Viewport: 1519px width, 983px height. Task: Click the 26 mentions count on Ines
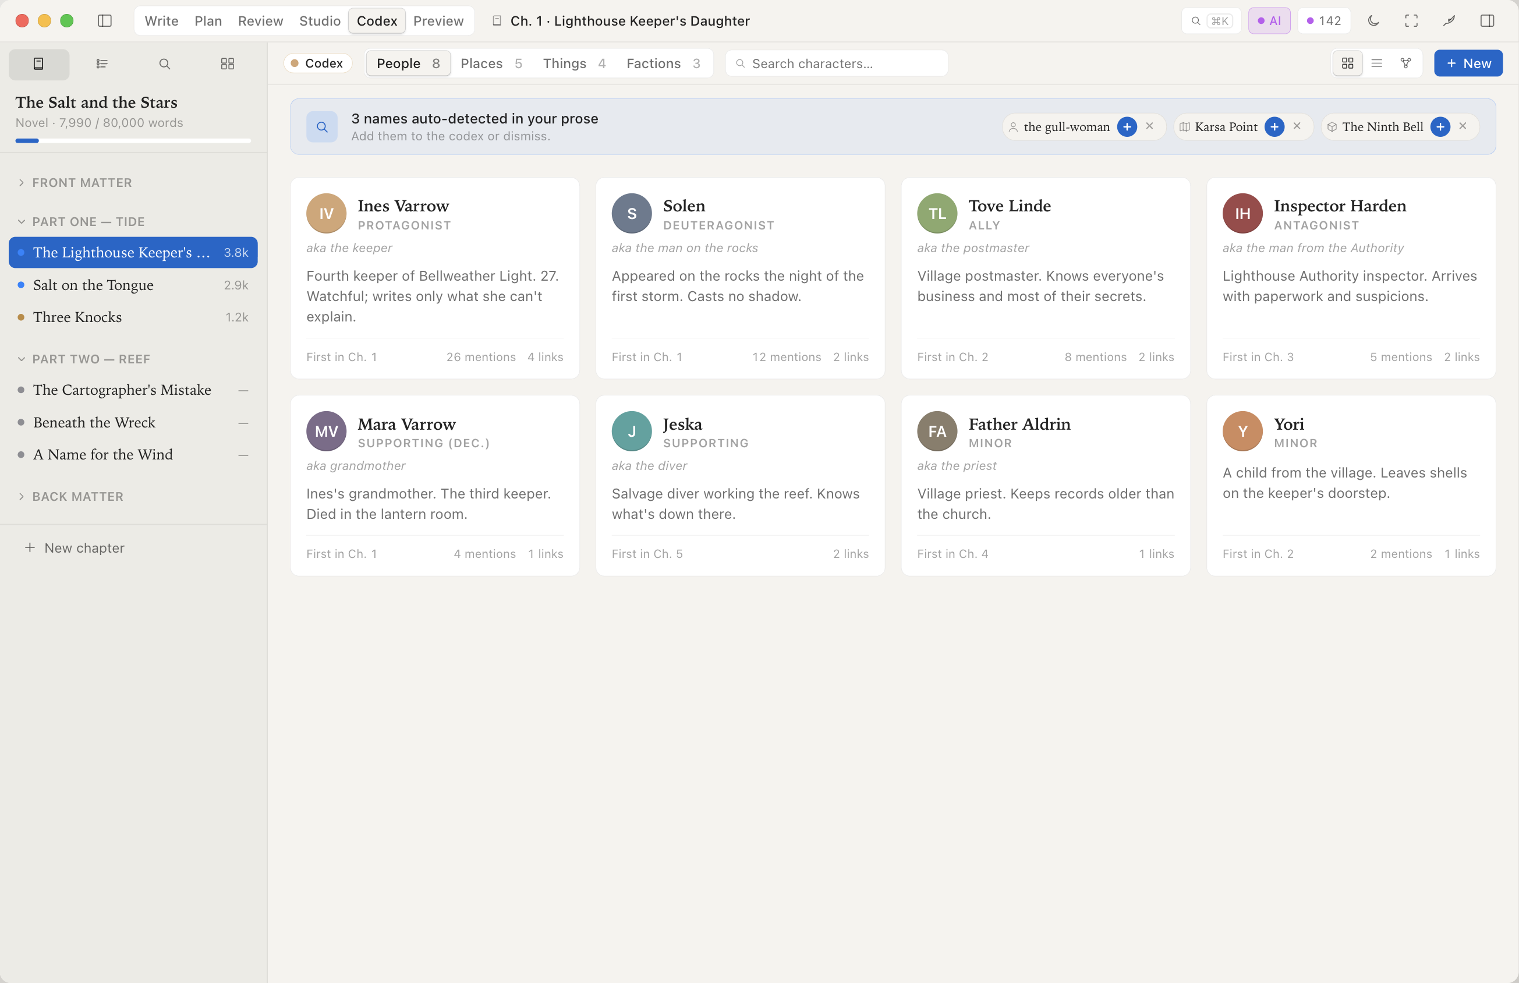tap(481, 357)
